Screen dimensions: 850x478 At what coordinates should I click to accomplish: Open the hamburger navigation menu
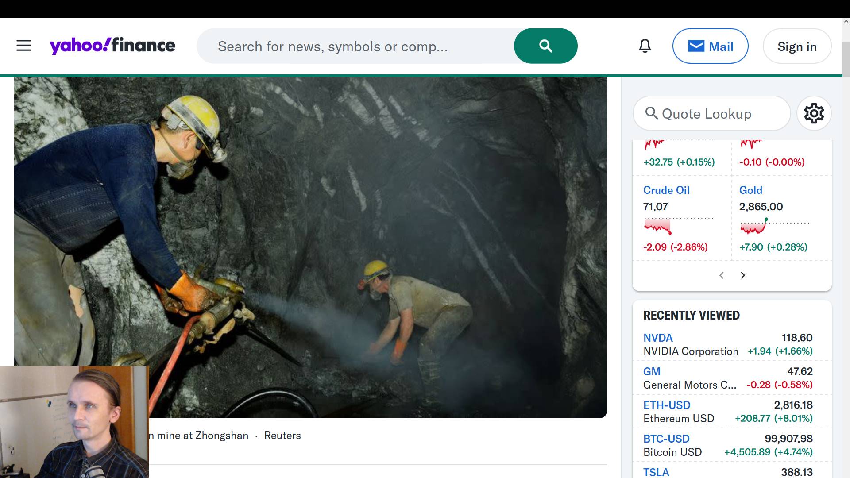[24, 46]
